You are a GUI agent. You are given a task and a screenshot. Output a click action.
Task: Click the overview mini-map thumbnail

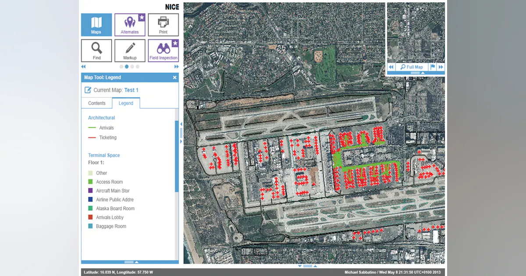(416, 33)
